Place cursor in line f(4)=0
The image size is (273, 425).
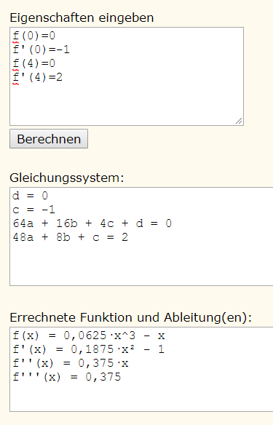point(34,63)
